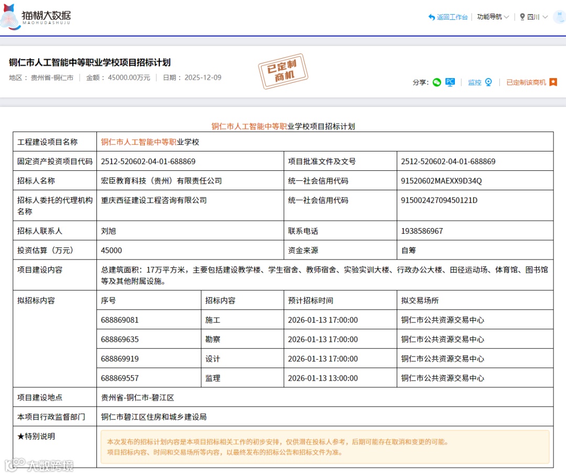Click the location 贵州省-铜仁市-碧江区
566x476 pixels.
[137, 398]
